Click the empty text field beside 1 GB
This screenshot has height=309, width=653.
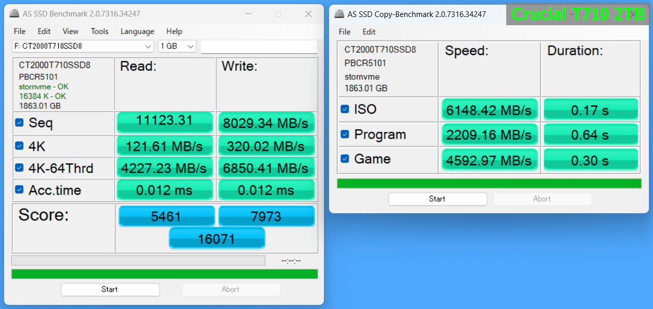point(259,46)
